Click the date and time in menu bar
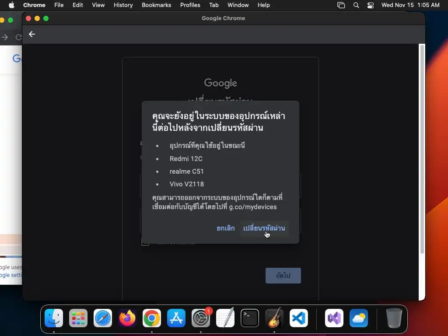The image size is (448, 336). tap(410, 5)
